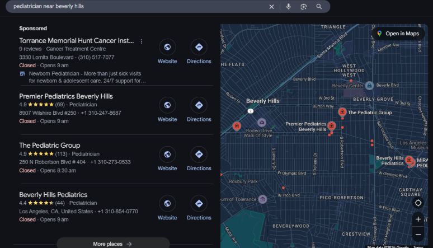
Task: Click Terms link at map bottom
Action: click(418, 247)
